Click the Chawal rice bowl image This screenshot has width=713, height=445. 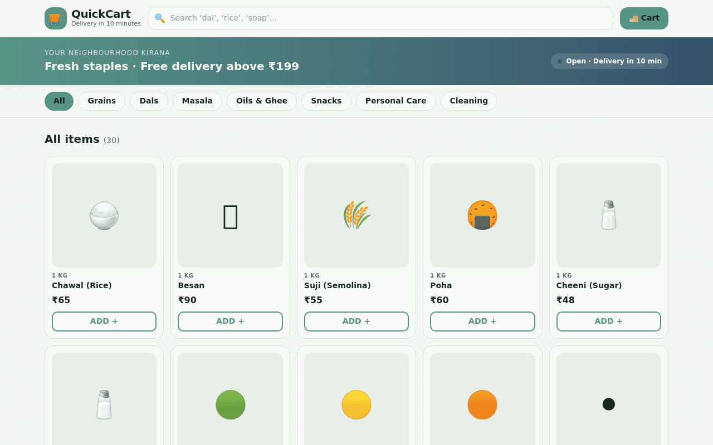[104, 215]
